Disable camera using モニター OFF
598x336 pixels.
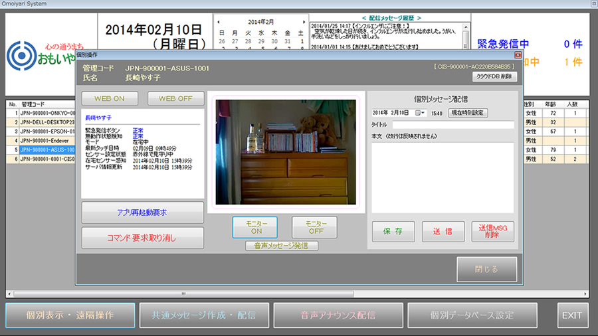314,228
